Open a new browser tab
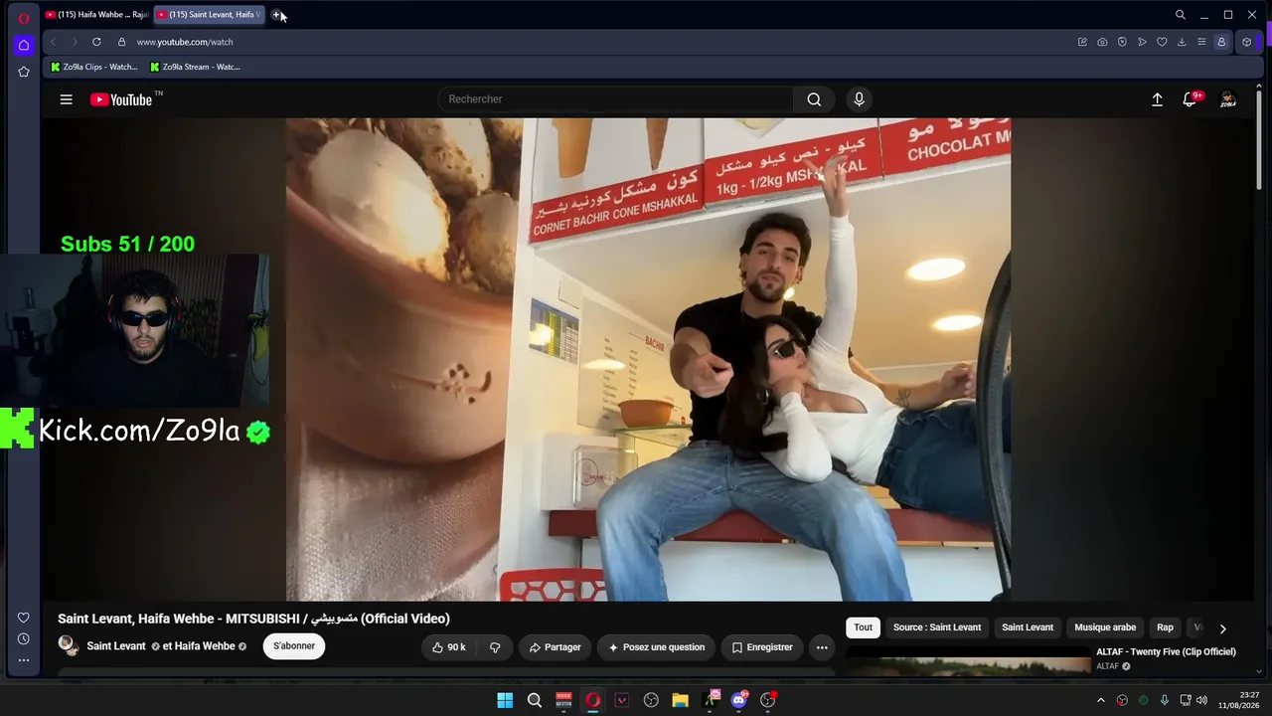This screenshot has height=716, width=1272. (276, 15)
